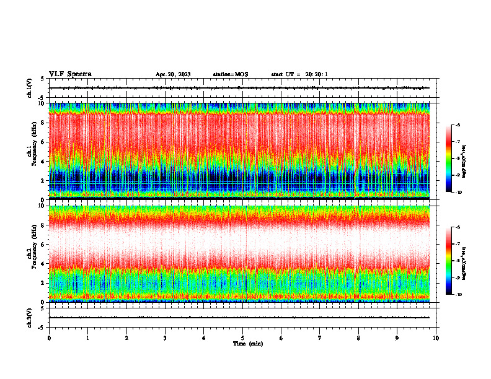Click the "6" minute tick on time axis
This screenshot has width=491, height=379.
tap(281, 338)
